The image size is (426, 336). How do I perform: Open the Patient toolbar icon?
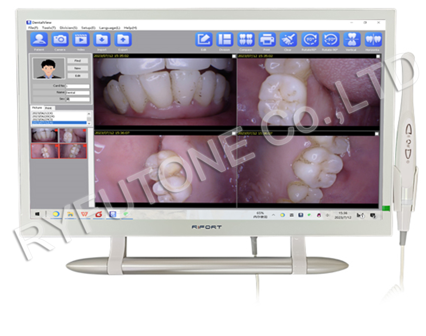tap(39, 39)
